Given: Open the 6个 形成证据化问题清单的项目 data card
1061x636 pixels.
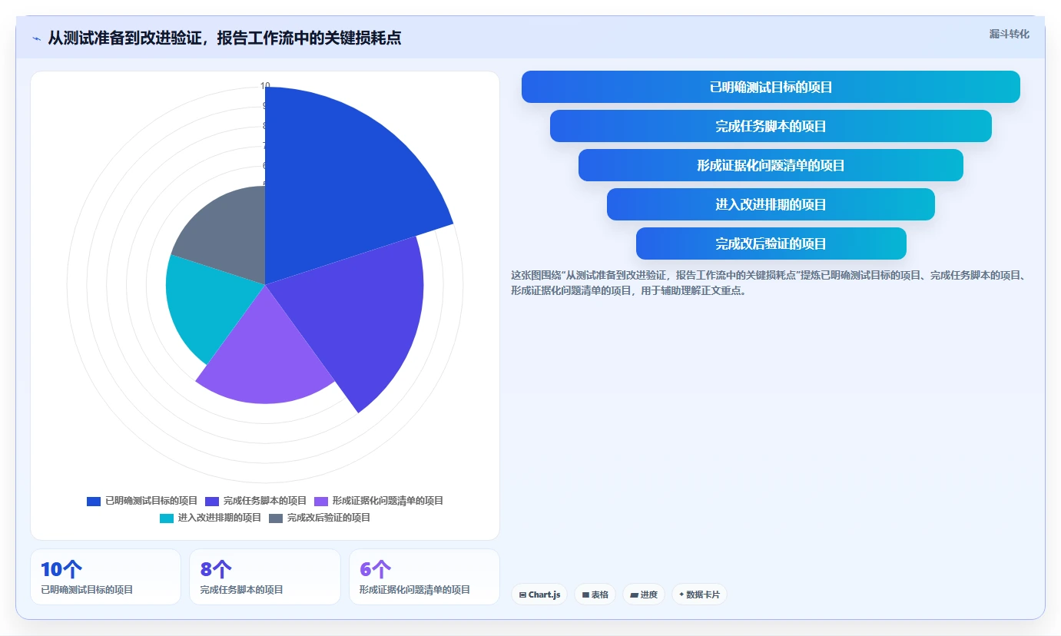Looking at the screenshot, I should (424, 577).
